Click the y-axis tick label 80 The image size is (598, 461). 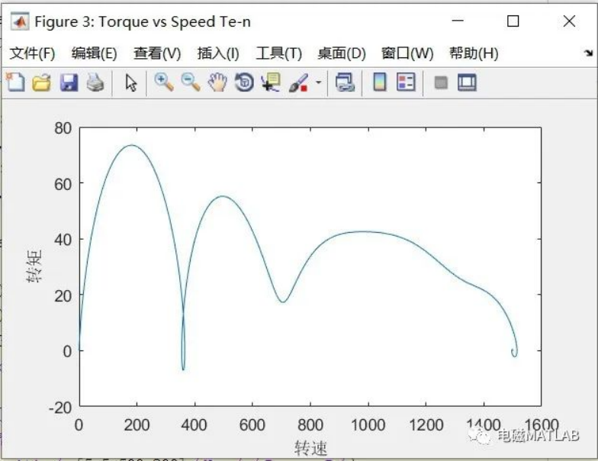pyautogui.click(x=63, y=128)
